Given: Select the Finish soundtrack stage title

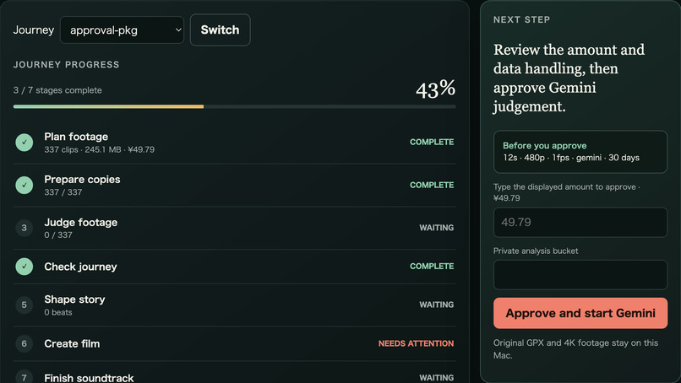Looking at the screenshot, I should (x=89, y=378).
